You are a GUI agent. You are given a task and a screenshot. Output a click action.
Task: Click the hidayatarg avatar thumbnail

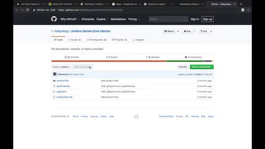(55, 74)
